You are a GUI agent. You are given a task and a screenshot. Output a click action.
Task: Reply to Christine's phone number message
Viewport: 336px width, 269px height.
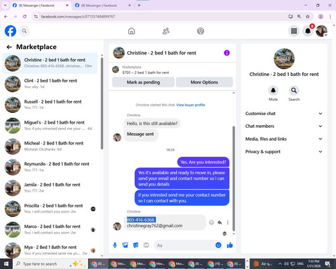(220, 223)
